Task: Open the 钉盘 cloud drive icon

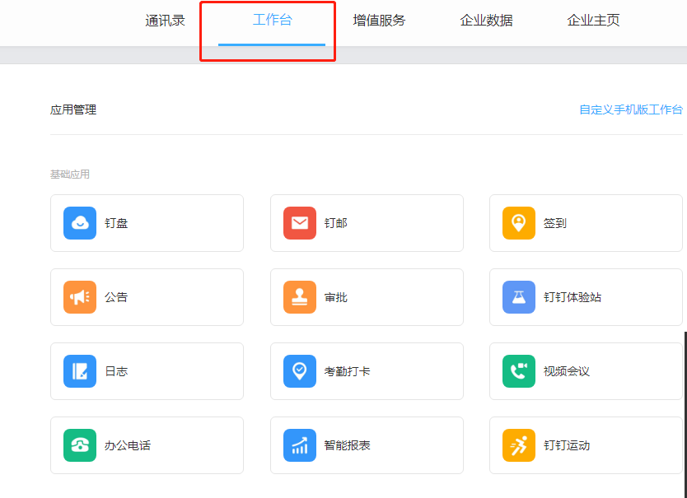Action: (x=80, y=223)
